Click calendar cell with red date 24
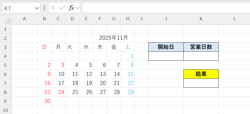This screenshot has width=250, height=114. tap(58, 92)
